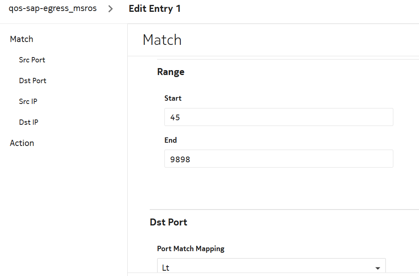The height and width of the screenshot is (276, 419).
Task: Click the Start field label
Action: [173, 98]
